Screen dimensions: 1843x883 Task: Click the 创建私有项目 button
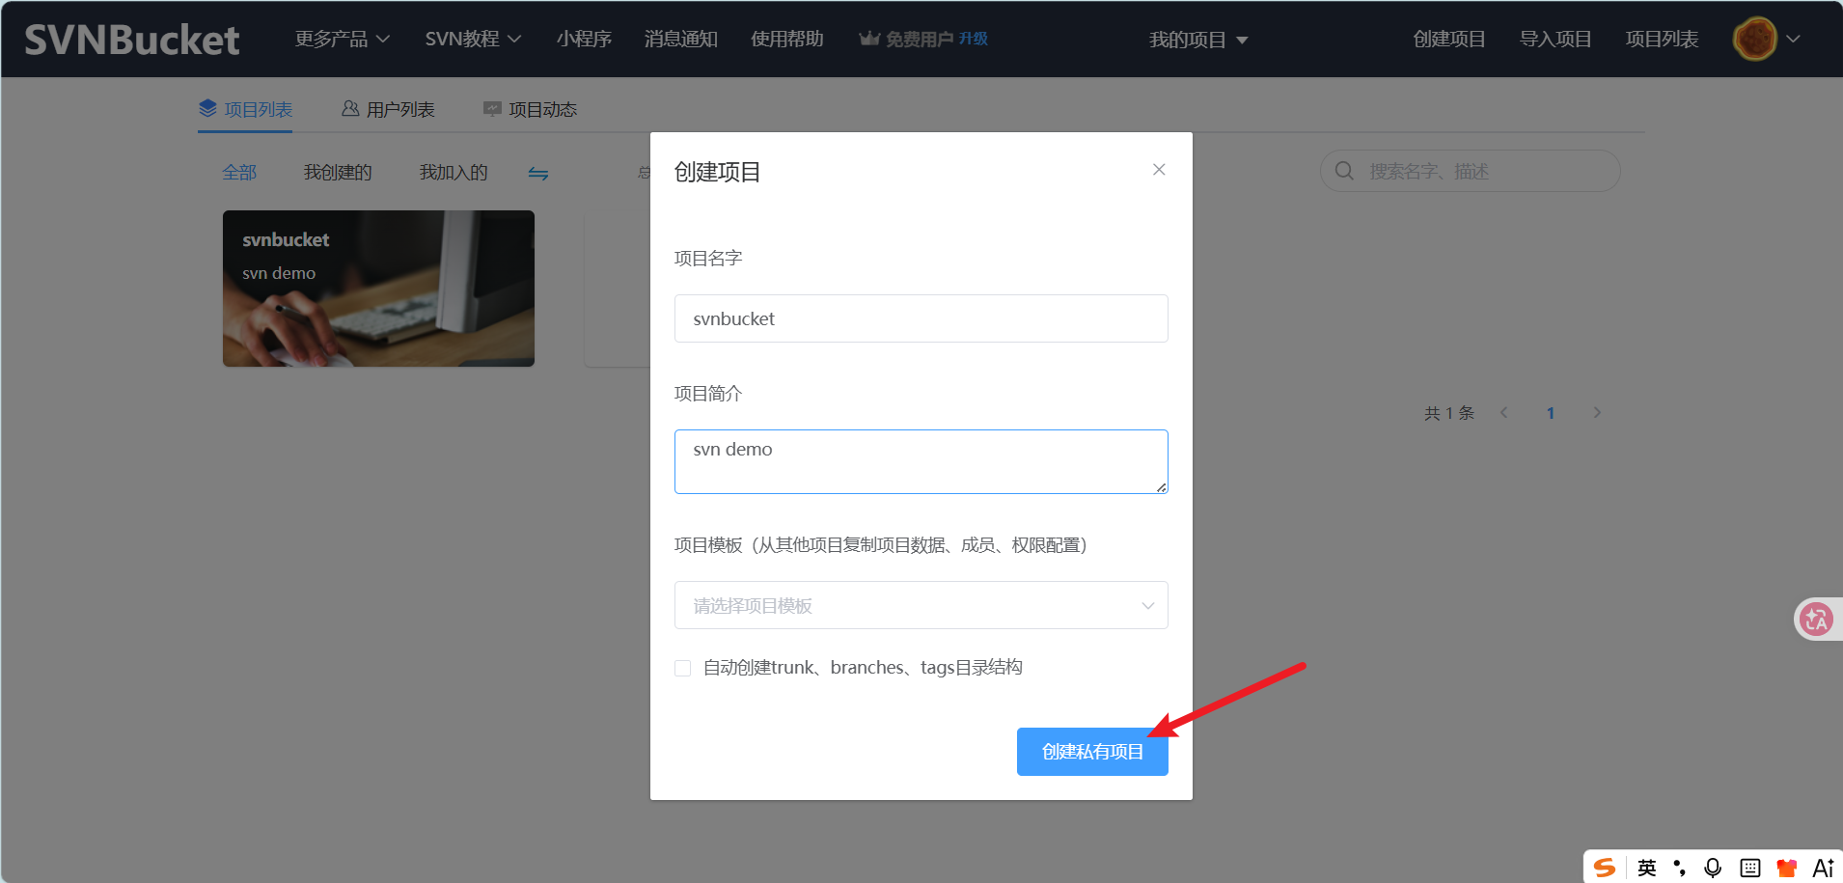coord(1092,752)
